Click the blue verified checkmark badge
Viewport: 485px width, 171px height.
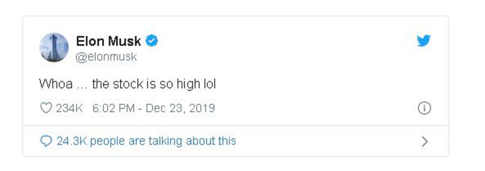152,41
